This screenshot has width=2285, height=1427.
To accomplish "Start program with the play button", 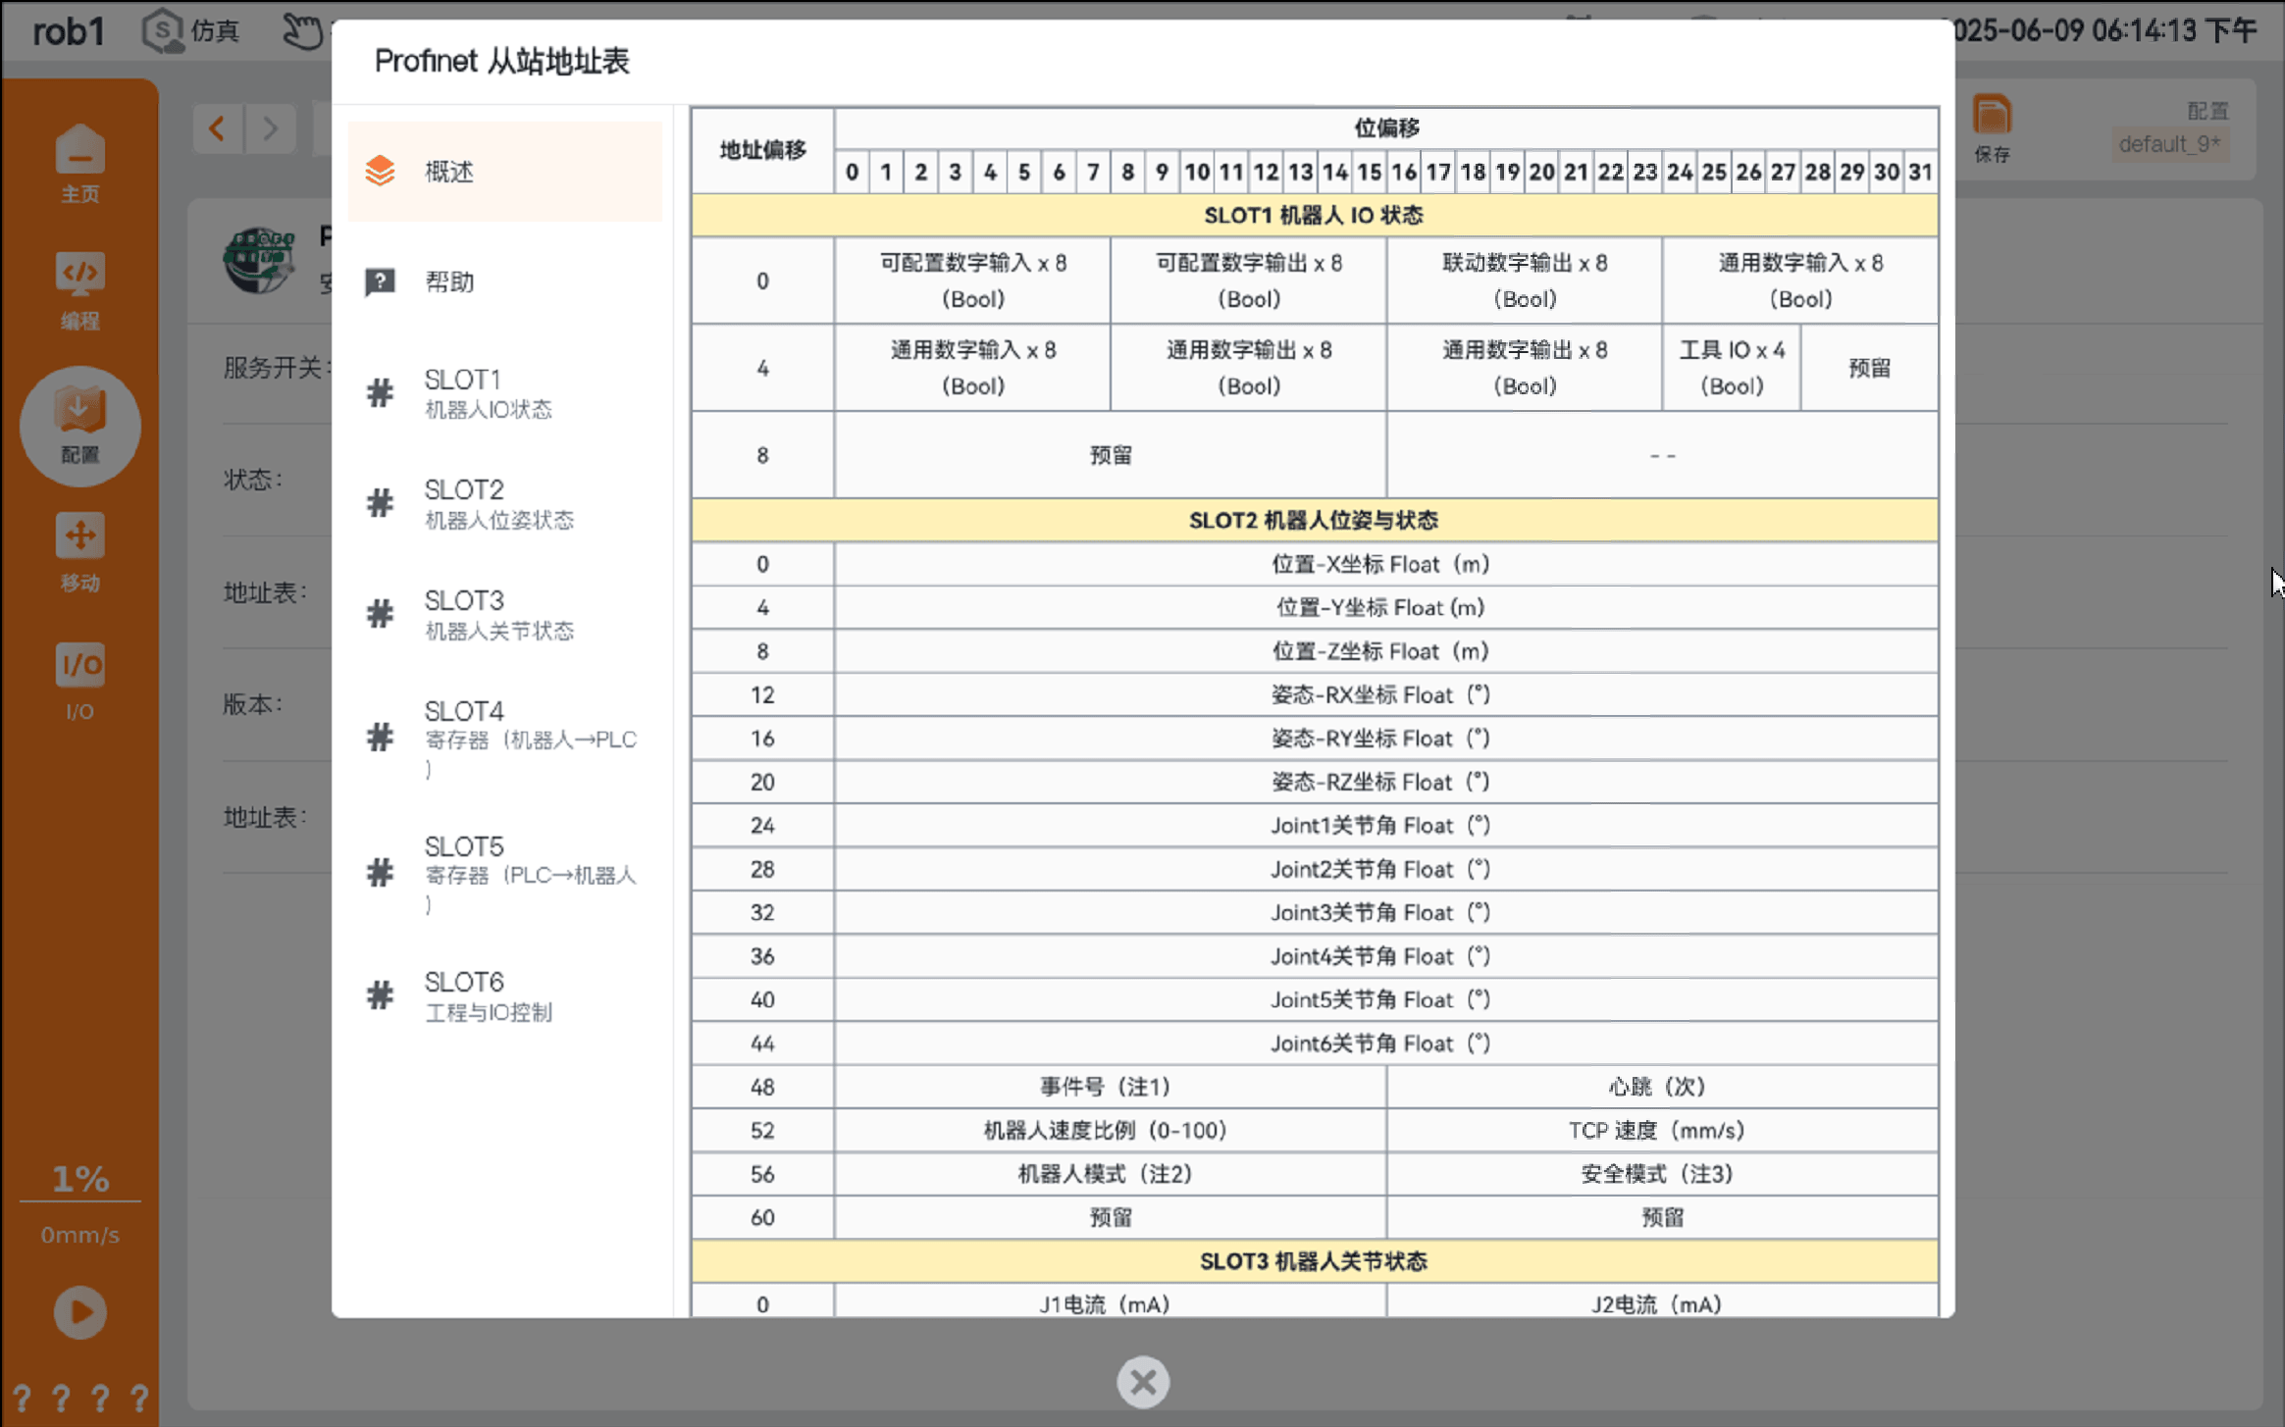I will 79,1312.
